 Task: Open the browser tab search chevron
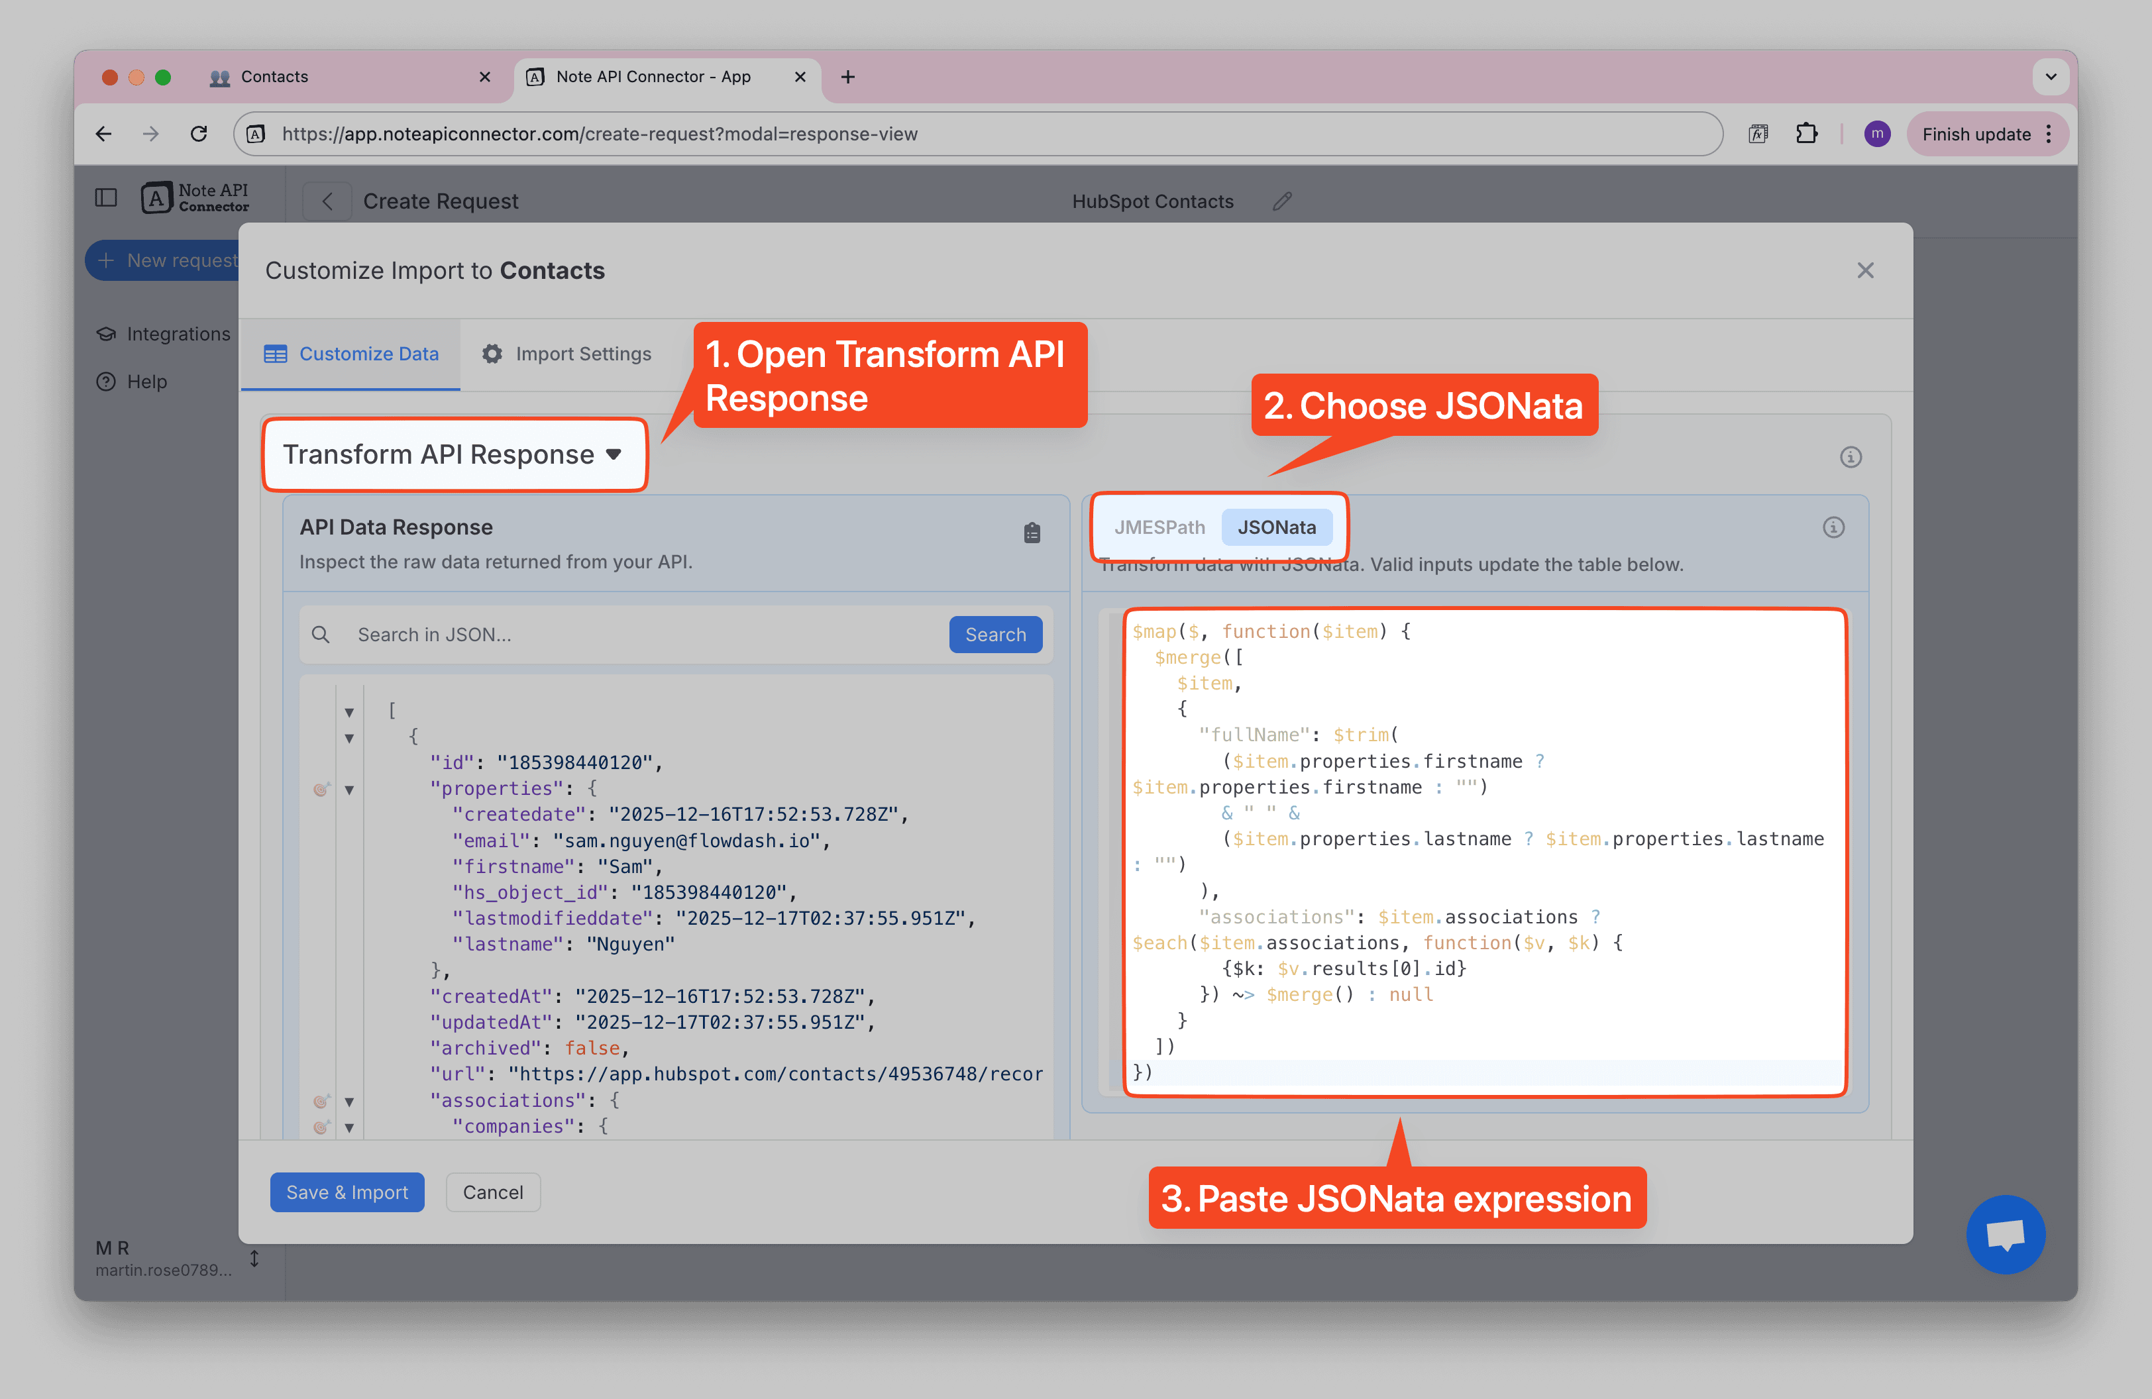(x=2050, y=77)
